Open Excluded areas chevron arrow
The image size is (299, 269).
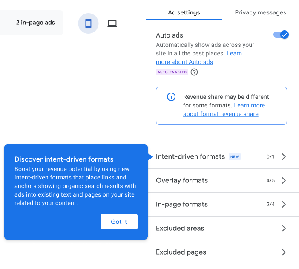click(x=284, y=228)
